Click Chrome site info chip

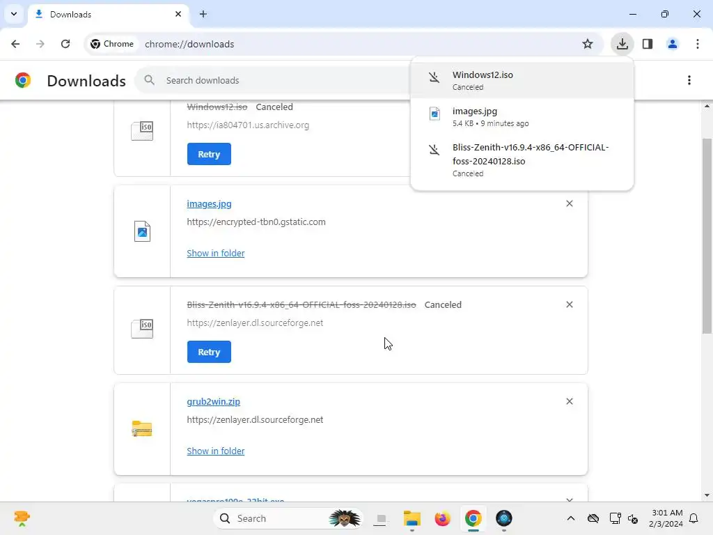112,44
